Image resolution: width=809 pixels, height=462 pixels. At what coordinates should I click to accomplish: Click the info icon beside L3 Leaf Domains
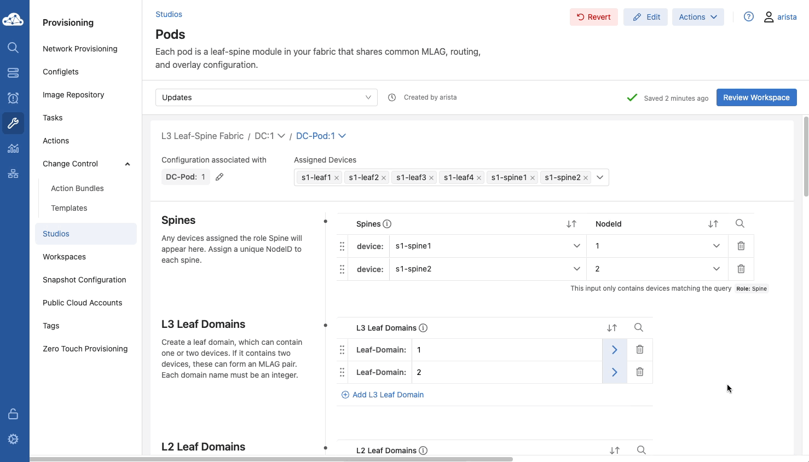423,328
